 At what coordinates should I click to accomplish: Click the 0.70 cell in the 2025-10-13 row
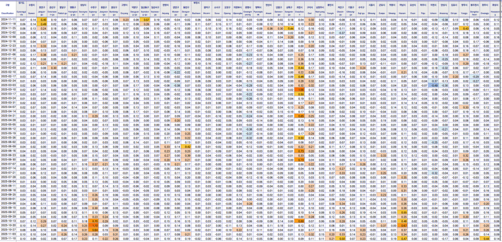tap(95, 221)
